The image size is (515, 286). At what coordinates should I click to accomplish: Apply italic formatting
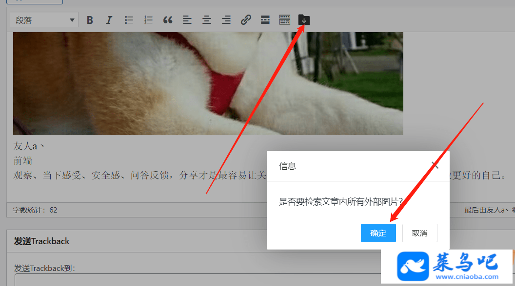tap(109, 20)
